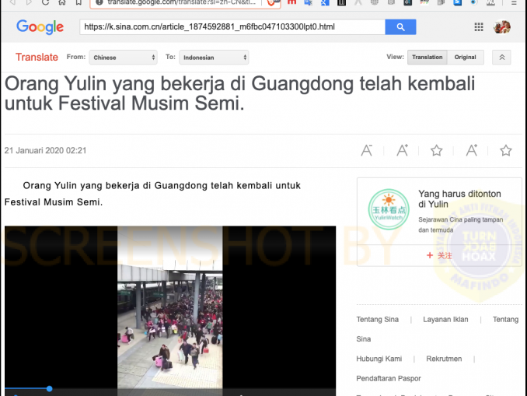Click the browser home icon
The width and height of the screenshot is (527, 396).
pyautogui.click(x=62, y=2)
